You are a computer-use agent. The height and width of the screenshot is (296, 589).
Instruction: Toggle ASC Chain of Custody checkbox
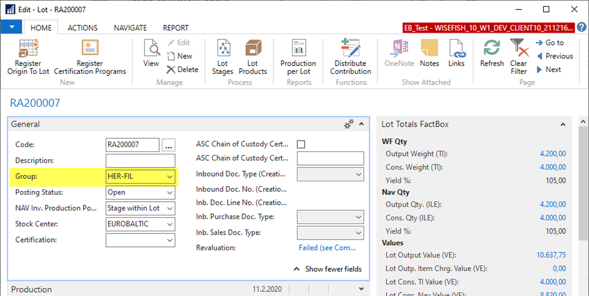[x=301, y=144]
